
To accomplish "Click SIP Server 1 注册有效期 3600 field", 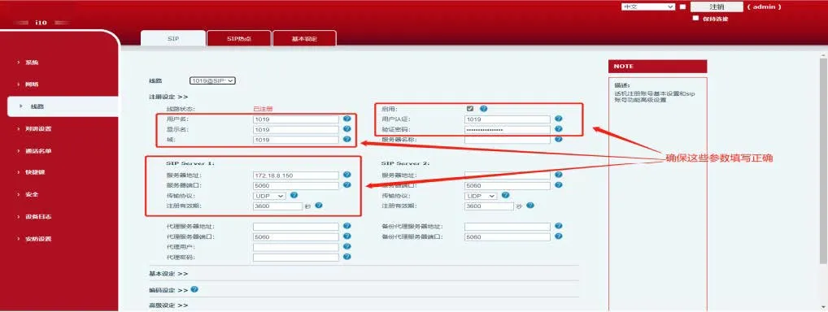I will [x=277, y=206].
